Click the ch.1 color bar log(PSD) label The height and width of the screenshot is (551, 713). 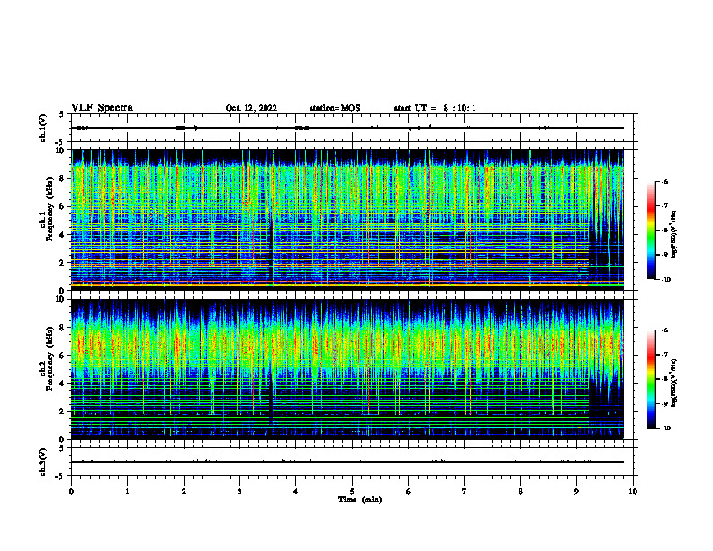(674, 234)
